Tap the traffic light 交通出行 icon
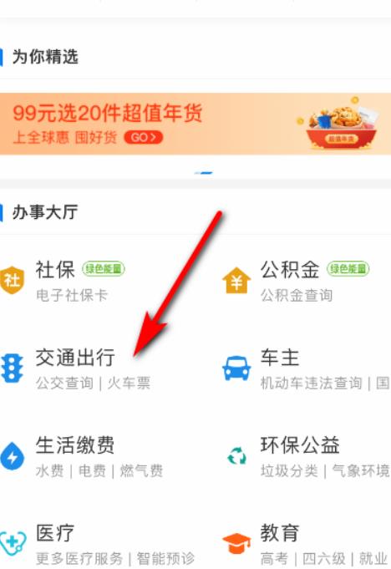The height and width of the screenshot is (569, 391). coord(12,368)
